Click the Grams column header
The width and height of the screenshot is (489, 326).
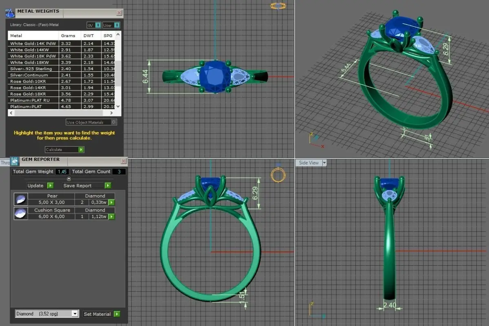70,36
